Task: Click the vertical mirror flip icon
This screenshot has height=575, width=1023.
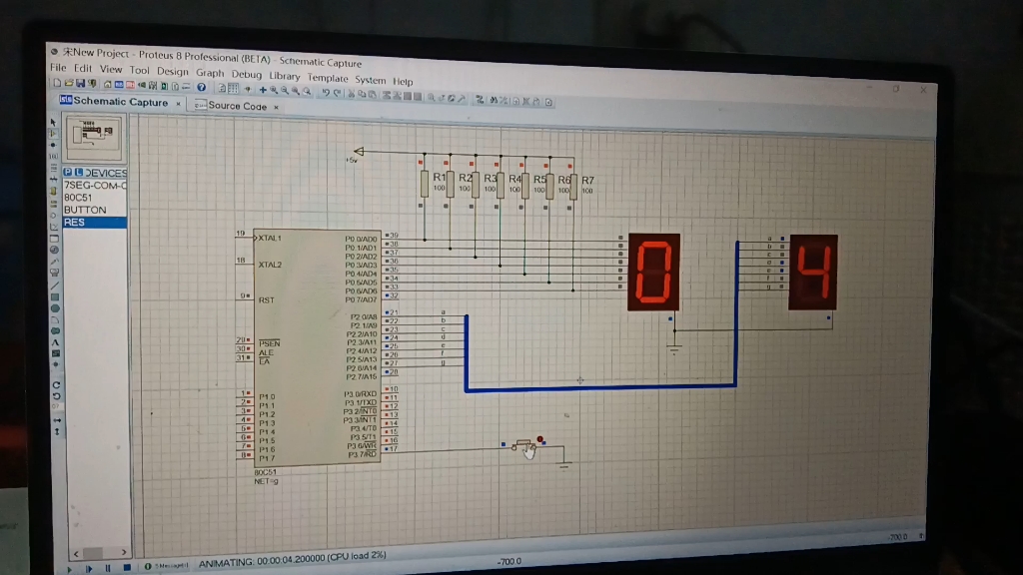Action: click(57, 431)
